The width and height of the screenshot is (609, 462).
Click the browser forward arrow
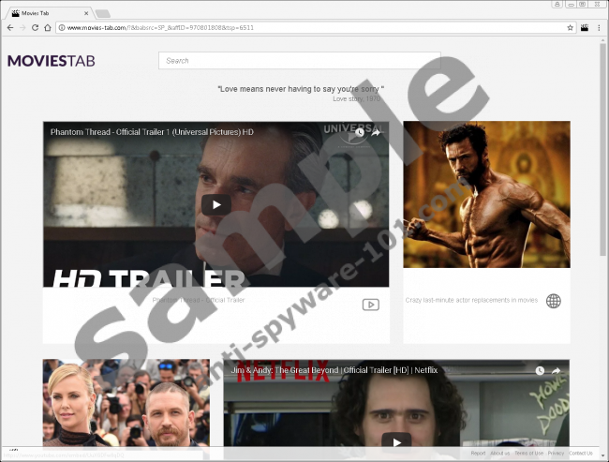pyautogui.click(x=22, y=27)
